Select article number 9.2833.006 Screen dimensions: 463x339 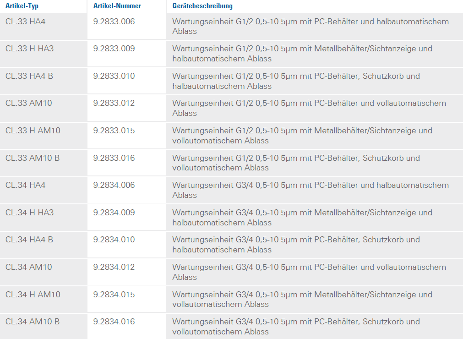click(x=114, y=22)
